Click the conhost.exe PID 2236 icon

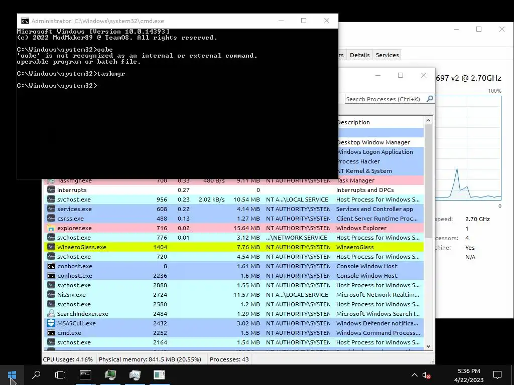pos(51,276)
